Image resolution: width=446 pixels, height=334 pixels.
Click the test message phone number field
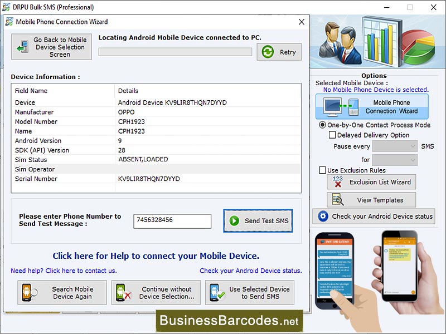[x=172, y=221]
